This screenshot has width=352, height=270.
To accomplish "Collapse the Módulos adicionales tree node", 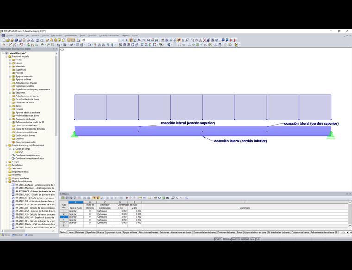I will [6, 182].
